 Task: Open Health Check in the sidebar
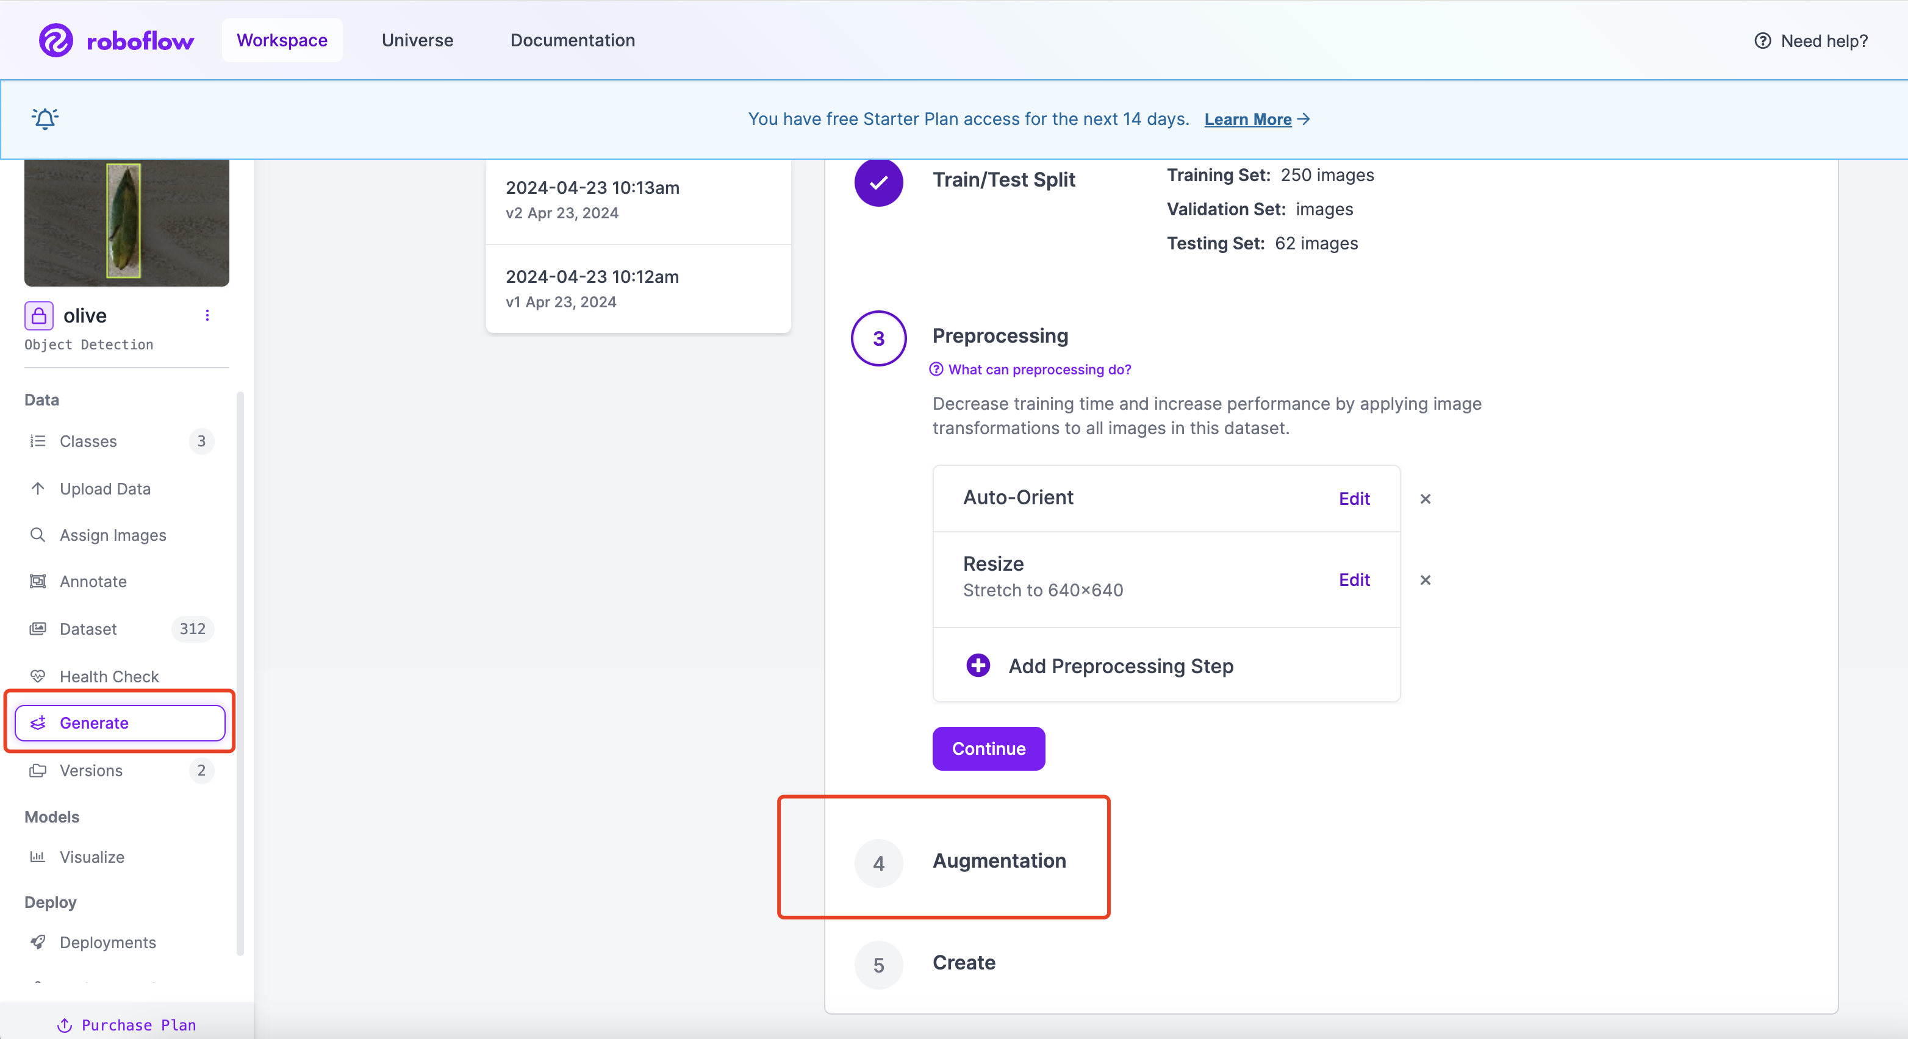pyautogui.click(x=109, y=676)
